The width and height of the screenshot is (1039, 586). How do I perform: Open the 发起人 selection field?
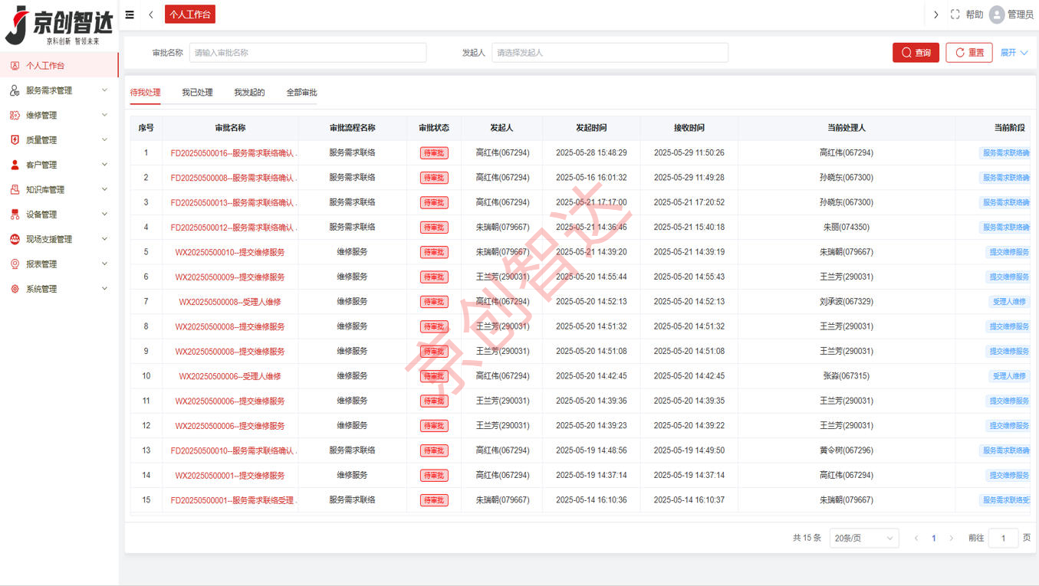click(610, 53)
